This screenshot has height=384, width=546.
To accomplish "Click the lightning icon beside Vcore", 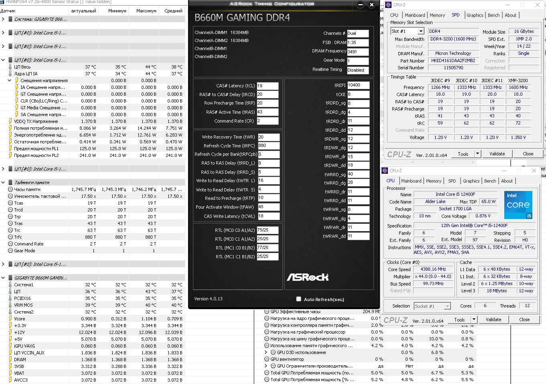I will [10, 319].
